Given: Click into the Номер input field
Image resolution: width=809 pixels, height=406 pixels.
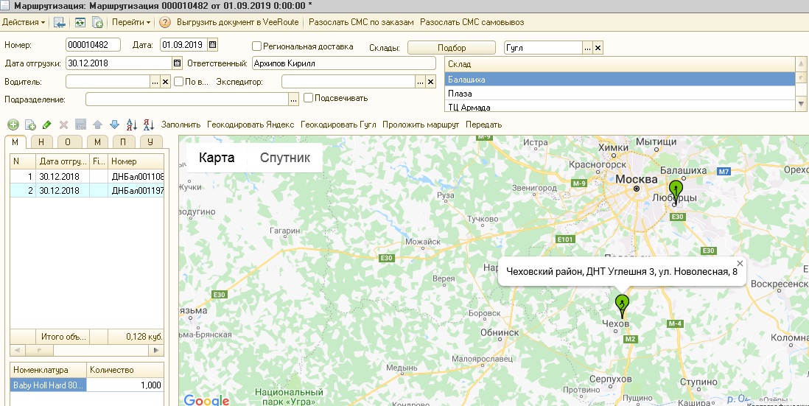Looking at the screenshot, I should (93, 45).
